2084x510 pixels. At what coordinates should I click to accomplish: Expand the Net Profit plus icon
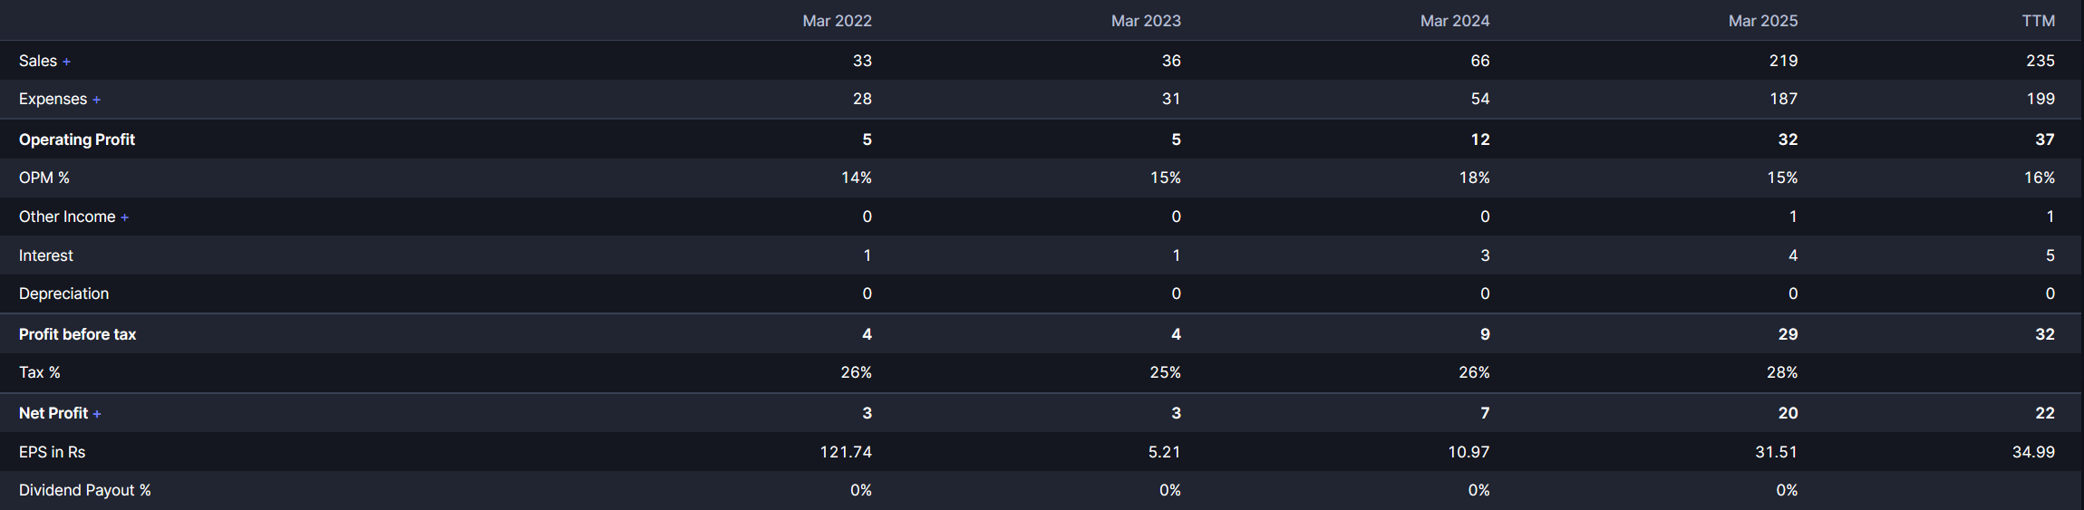(x=96, y=414)
